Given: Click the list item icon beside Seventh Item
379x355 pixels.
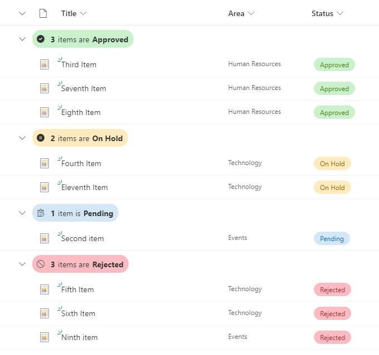Looking at the screenshot, I should (x=45, y=88).
